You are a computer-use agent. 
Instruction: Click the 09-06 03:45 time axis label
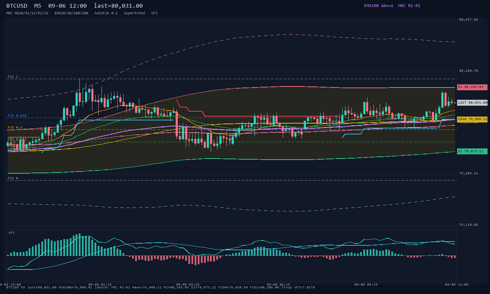click(188, 285)
